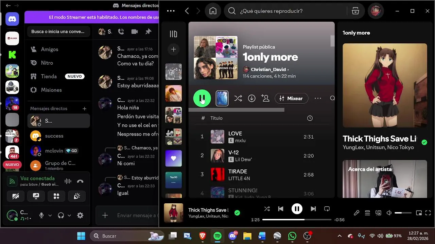Collapse Your Library sidebar icon
The width and height of the screenshot is (435, 244).
coord(173,34)
